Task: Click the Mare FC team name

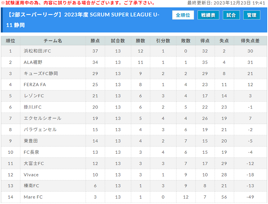Action: 33,197
